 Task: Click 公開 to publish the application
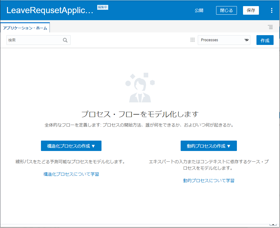(x=199, y=10)
